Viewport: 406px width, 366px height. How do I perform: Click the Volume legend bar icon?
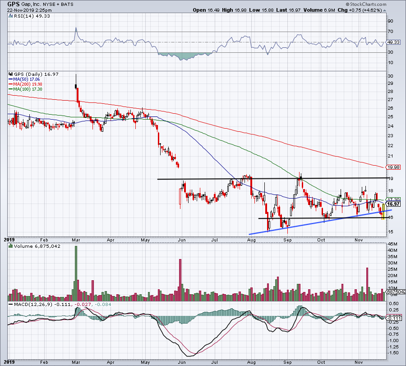pos(11,246)
